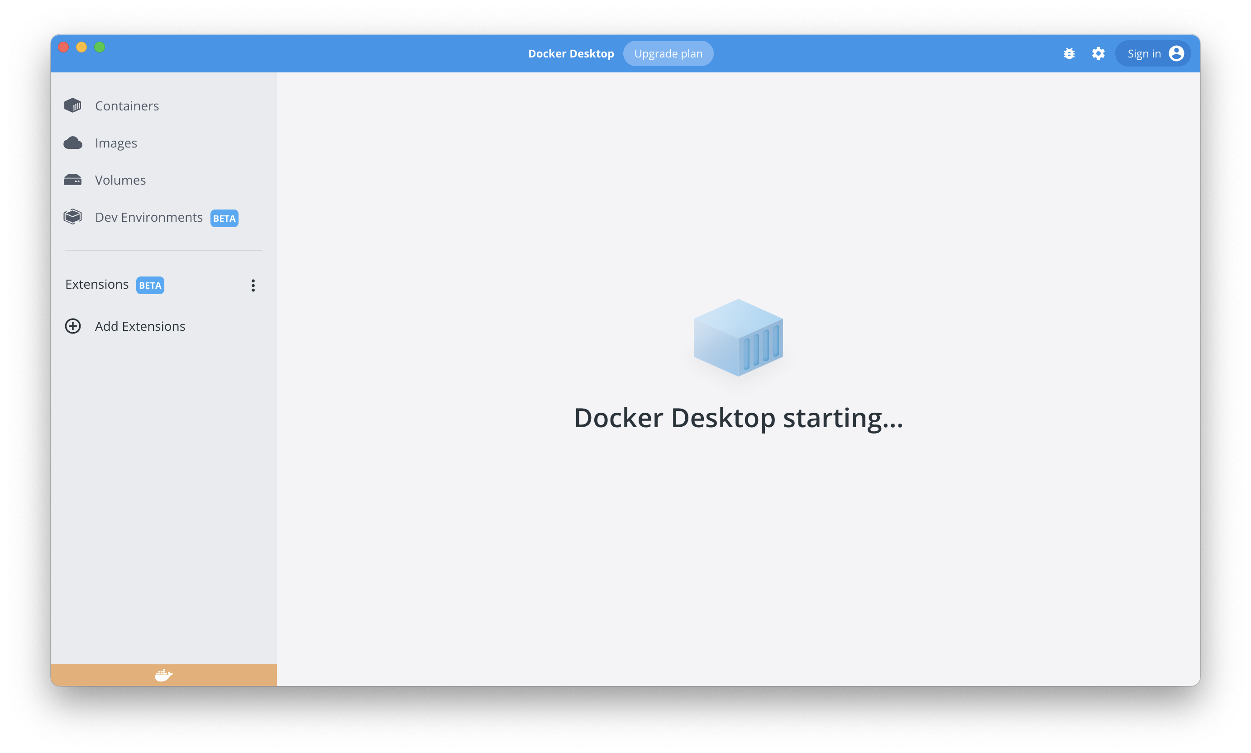Select the Containers menu label
1251x753 pixels.
[x=127, y=105]
